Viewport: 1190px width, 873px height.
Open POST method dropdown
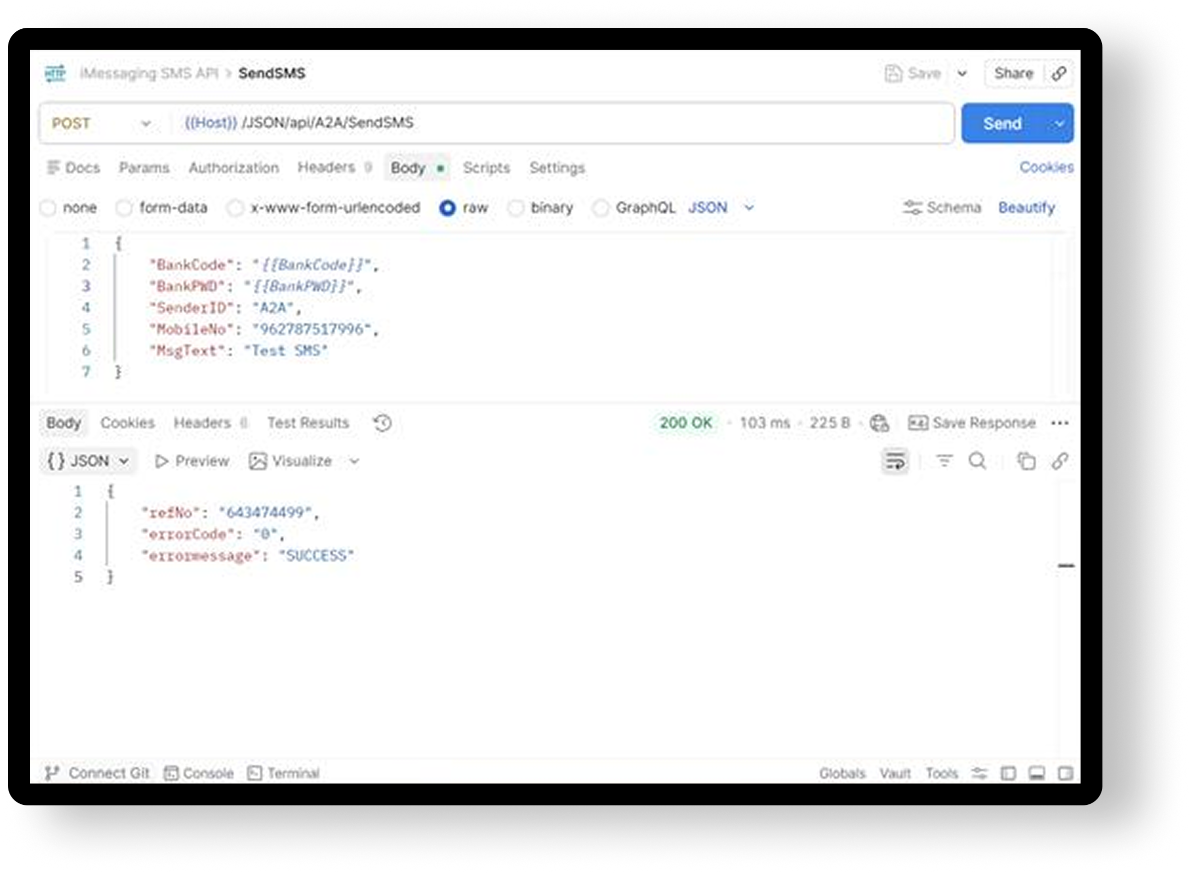[101, 123]
